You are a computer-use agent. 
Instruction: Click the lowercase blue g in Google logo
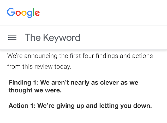tap(29, 14)
